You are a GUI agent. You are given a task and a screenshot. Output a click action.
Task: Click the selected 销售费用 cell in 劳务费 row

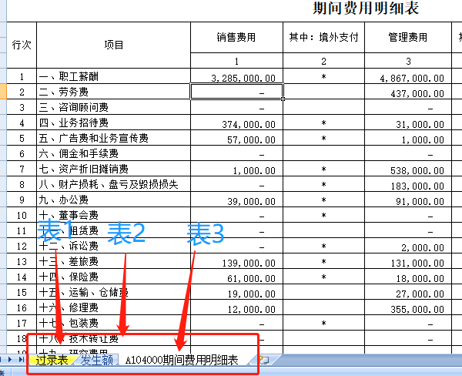pos(236,92)
